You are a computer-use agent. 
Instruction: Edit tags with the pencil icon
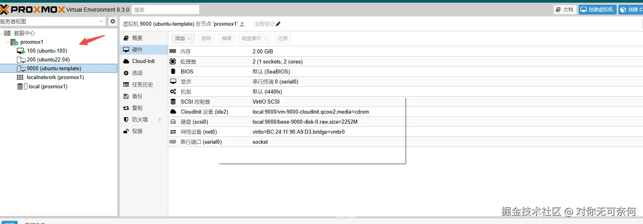tap(278, 24)
